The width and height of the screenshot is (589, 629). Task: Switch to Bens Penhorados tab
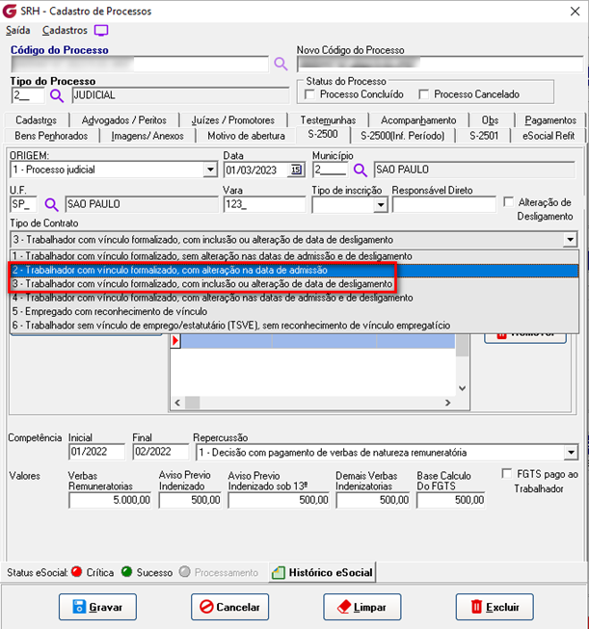pos(51,136)
